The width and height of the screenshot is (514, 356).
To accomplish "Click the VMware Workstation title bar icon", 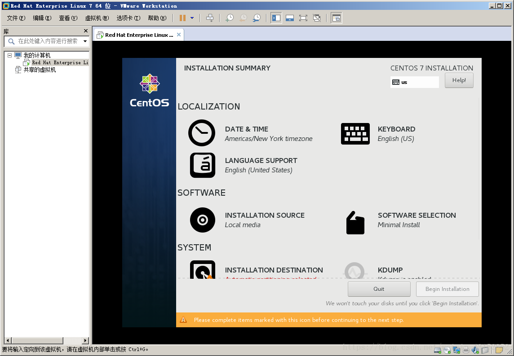I will 6,5.
